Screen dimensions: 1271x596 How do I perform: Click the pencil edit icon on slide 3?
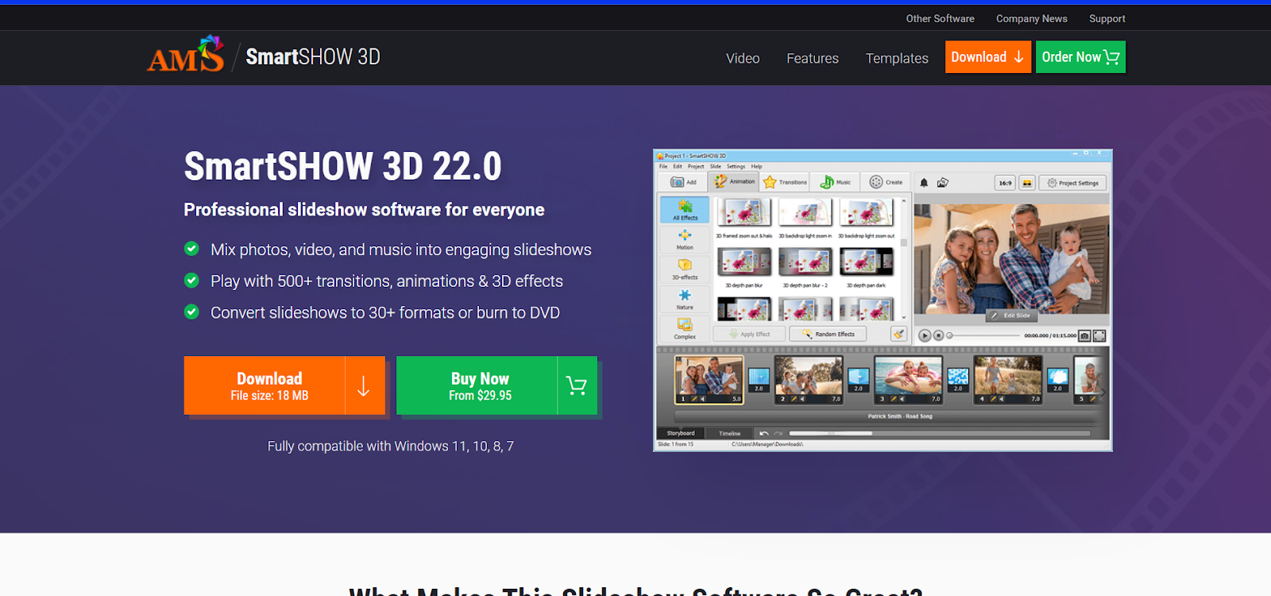click(894, 399)
